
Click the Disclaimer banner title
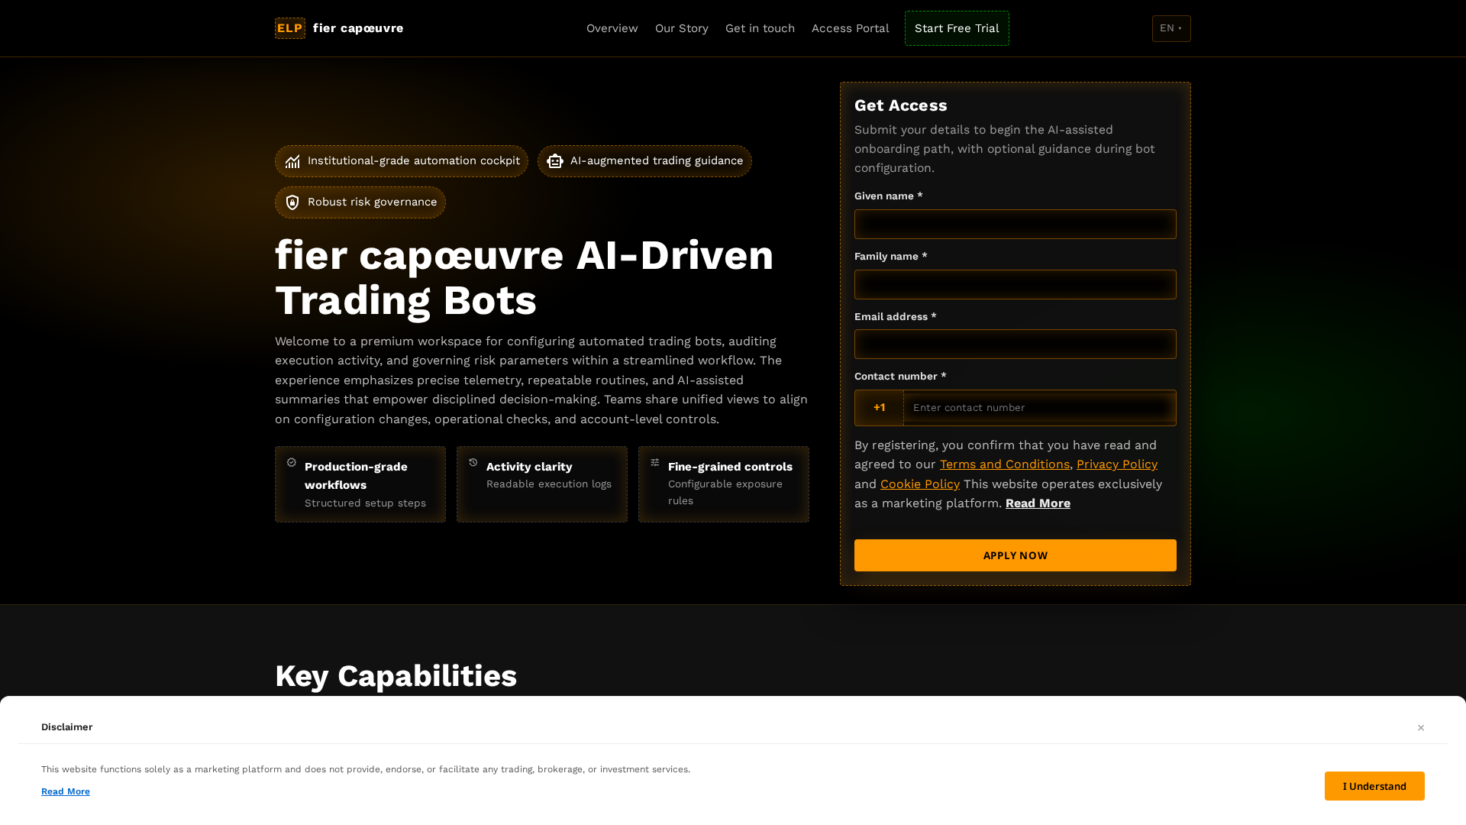pos(67,727)
